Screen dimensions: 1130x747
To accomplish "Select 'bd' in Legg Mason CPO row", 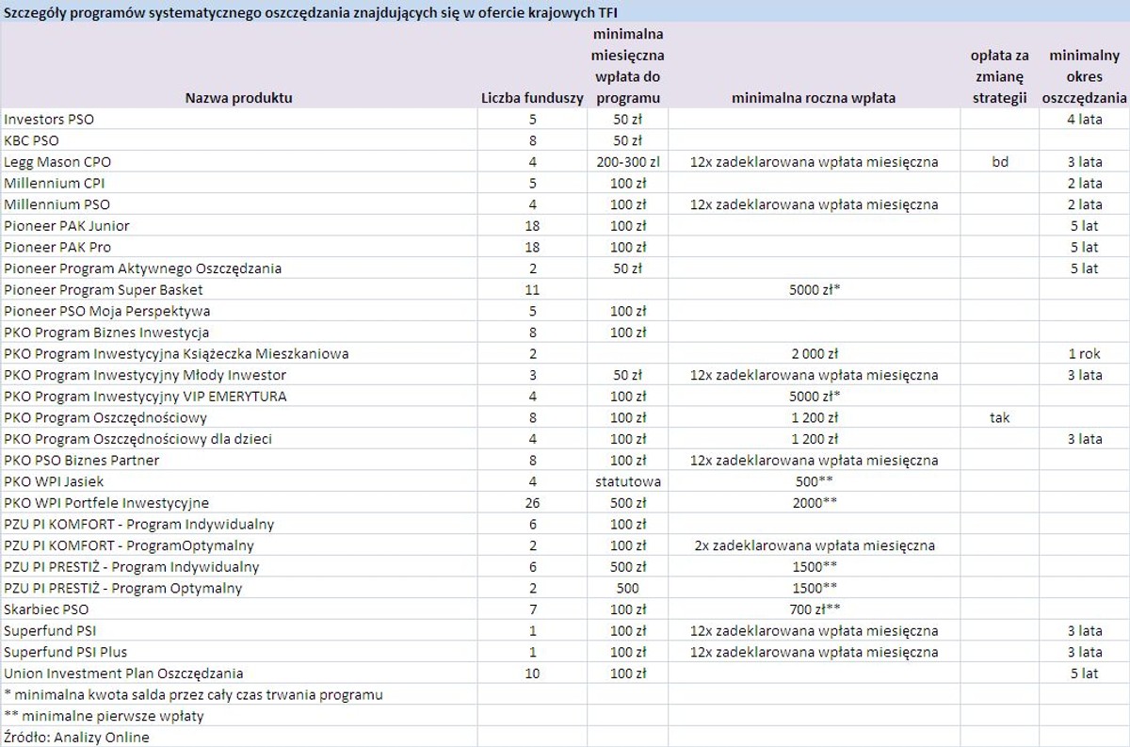I will click(x=1000, y=162).
